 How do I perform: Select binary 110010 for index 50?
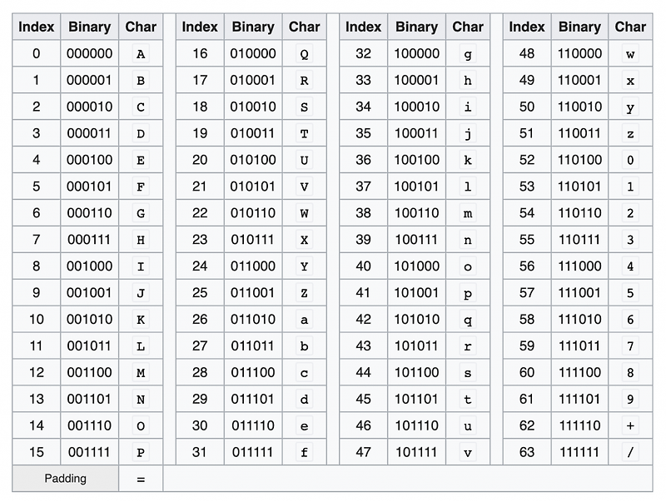coord(579,107)
